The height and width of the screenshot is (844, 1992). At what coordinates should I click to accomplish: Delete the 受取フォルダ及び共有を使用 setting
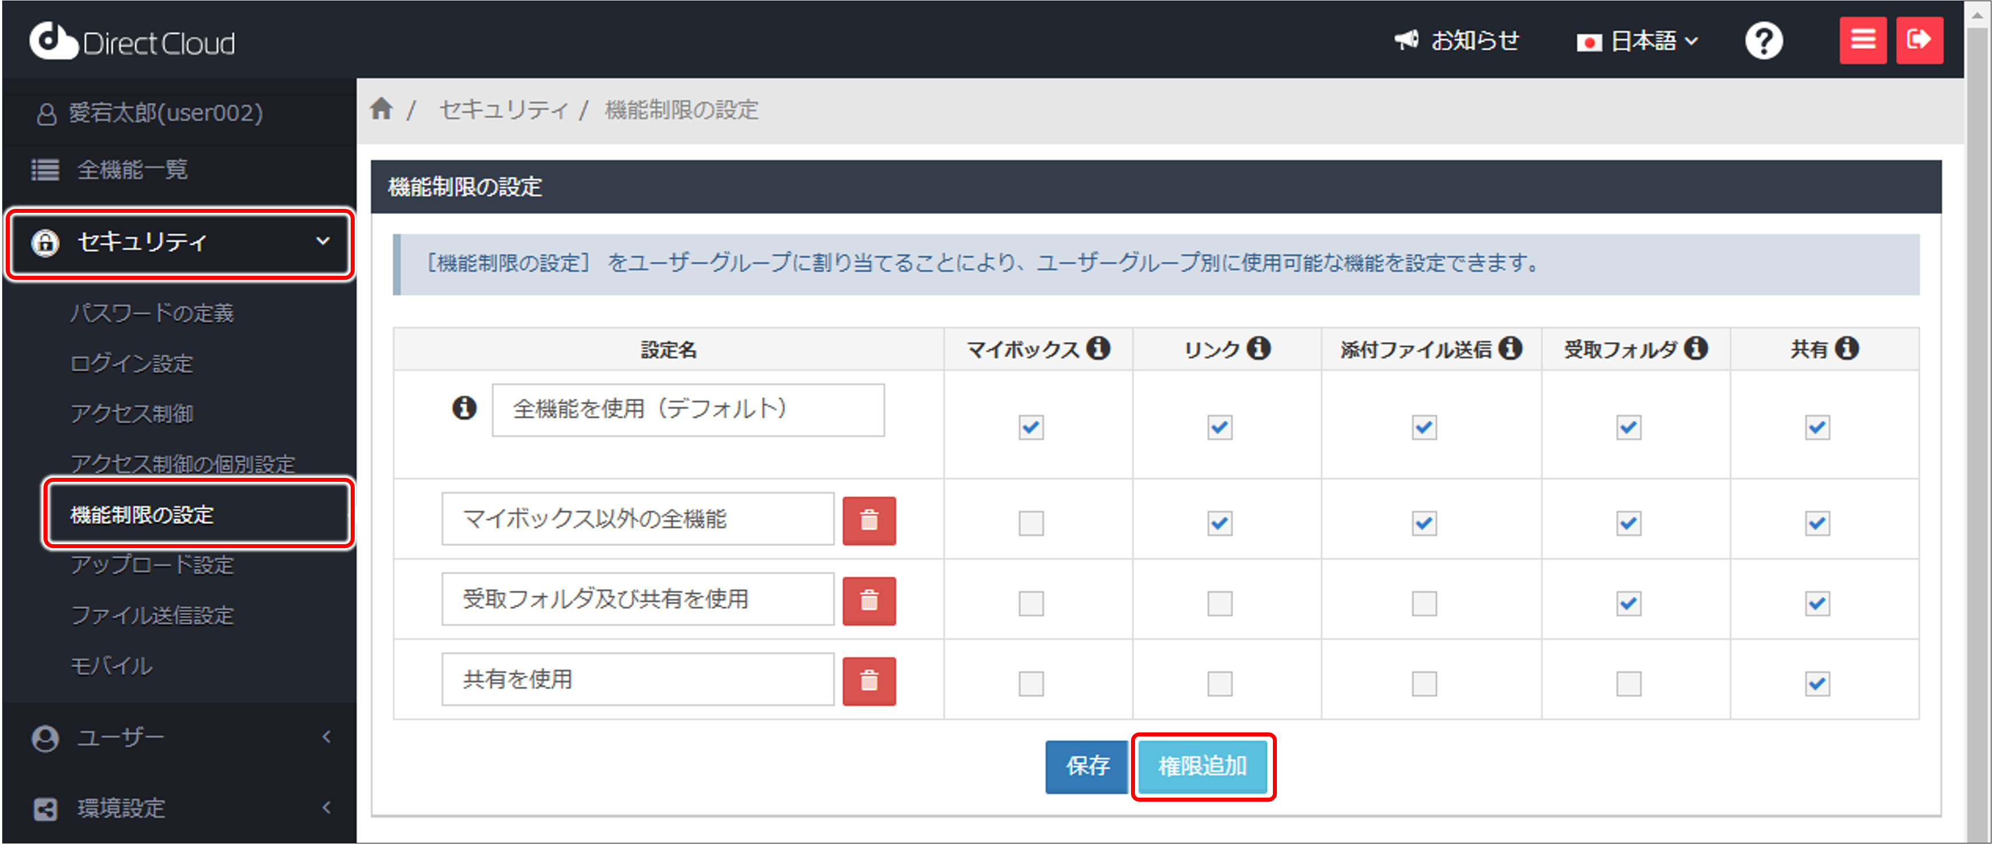coord(869,601)
